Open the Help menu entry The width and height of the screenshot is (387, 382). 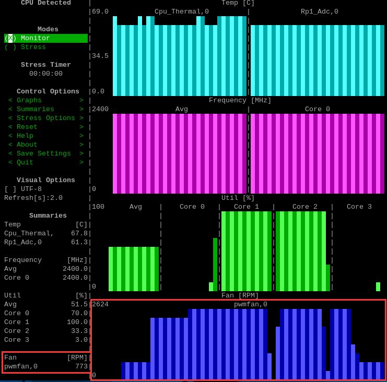45,136
